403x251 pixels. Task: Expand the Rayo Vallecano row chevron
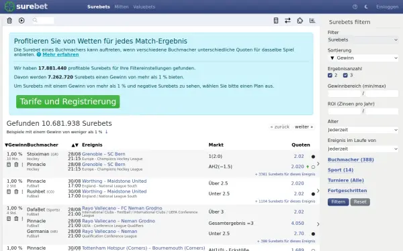[318, 224]
